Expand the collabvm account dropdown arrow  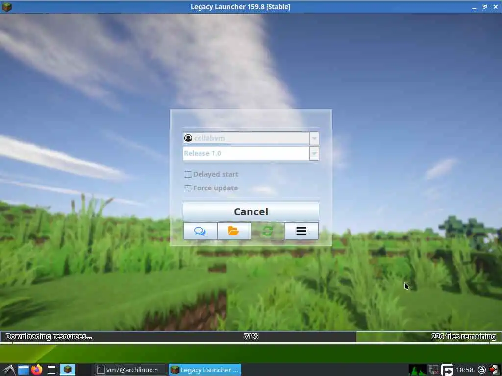pyautogui.click(x=314, y=138)
